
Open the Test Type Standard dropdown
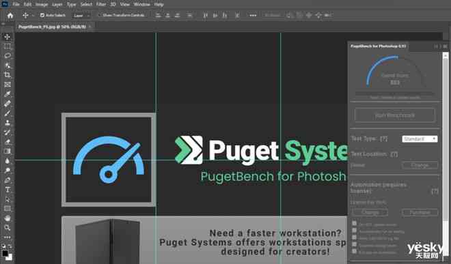pyautogui.click(x=420, y=139)
